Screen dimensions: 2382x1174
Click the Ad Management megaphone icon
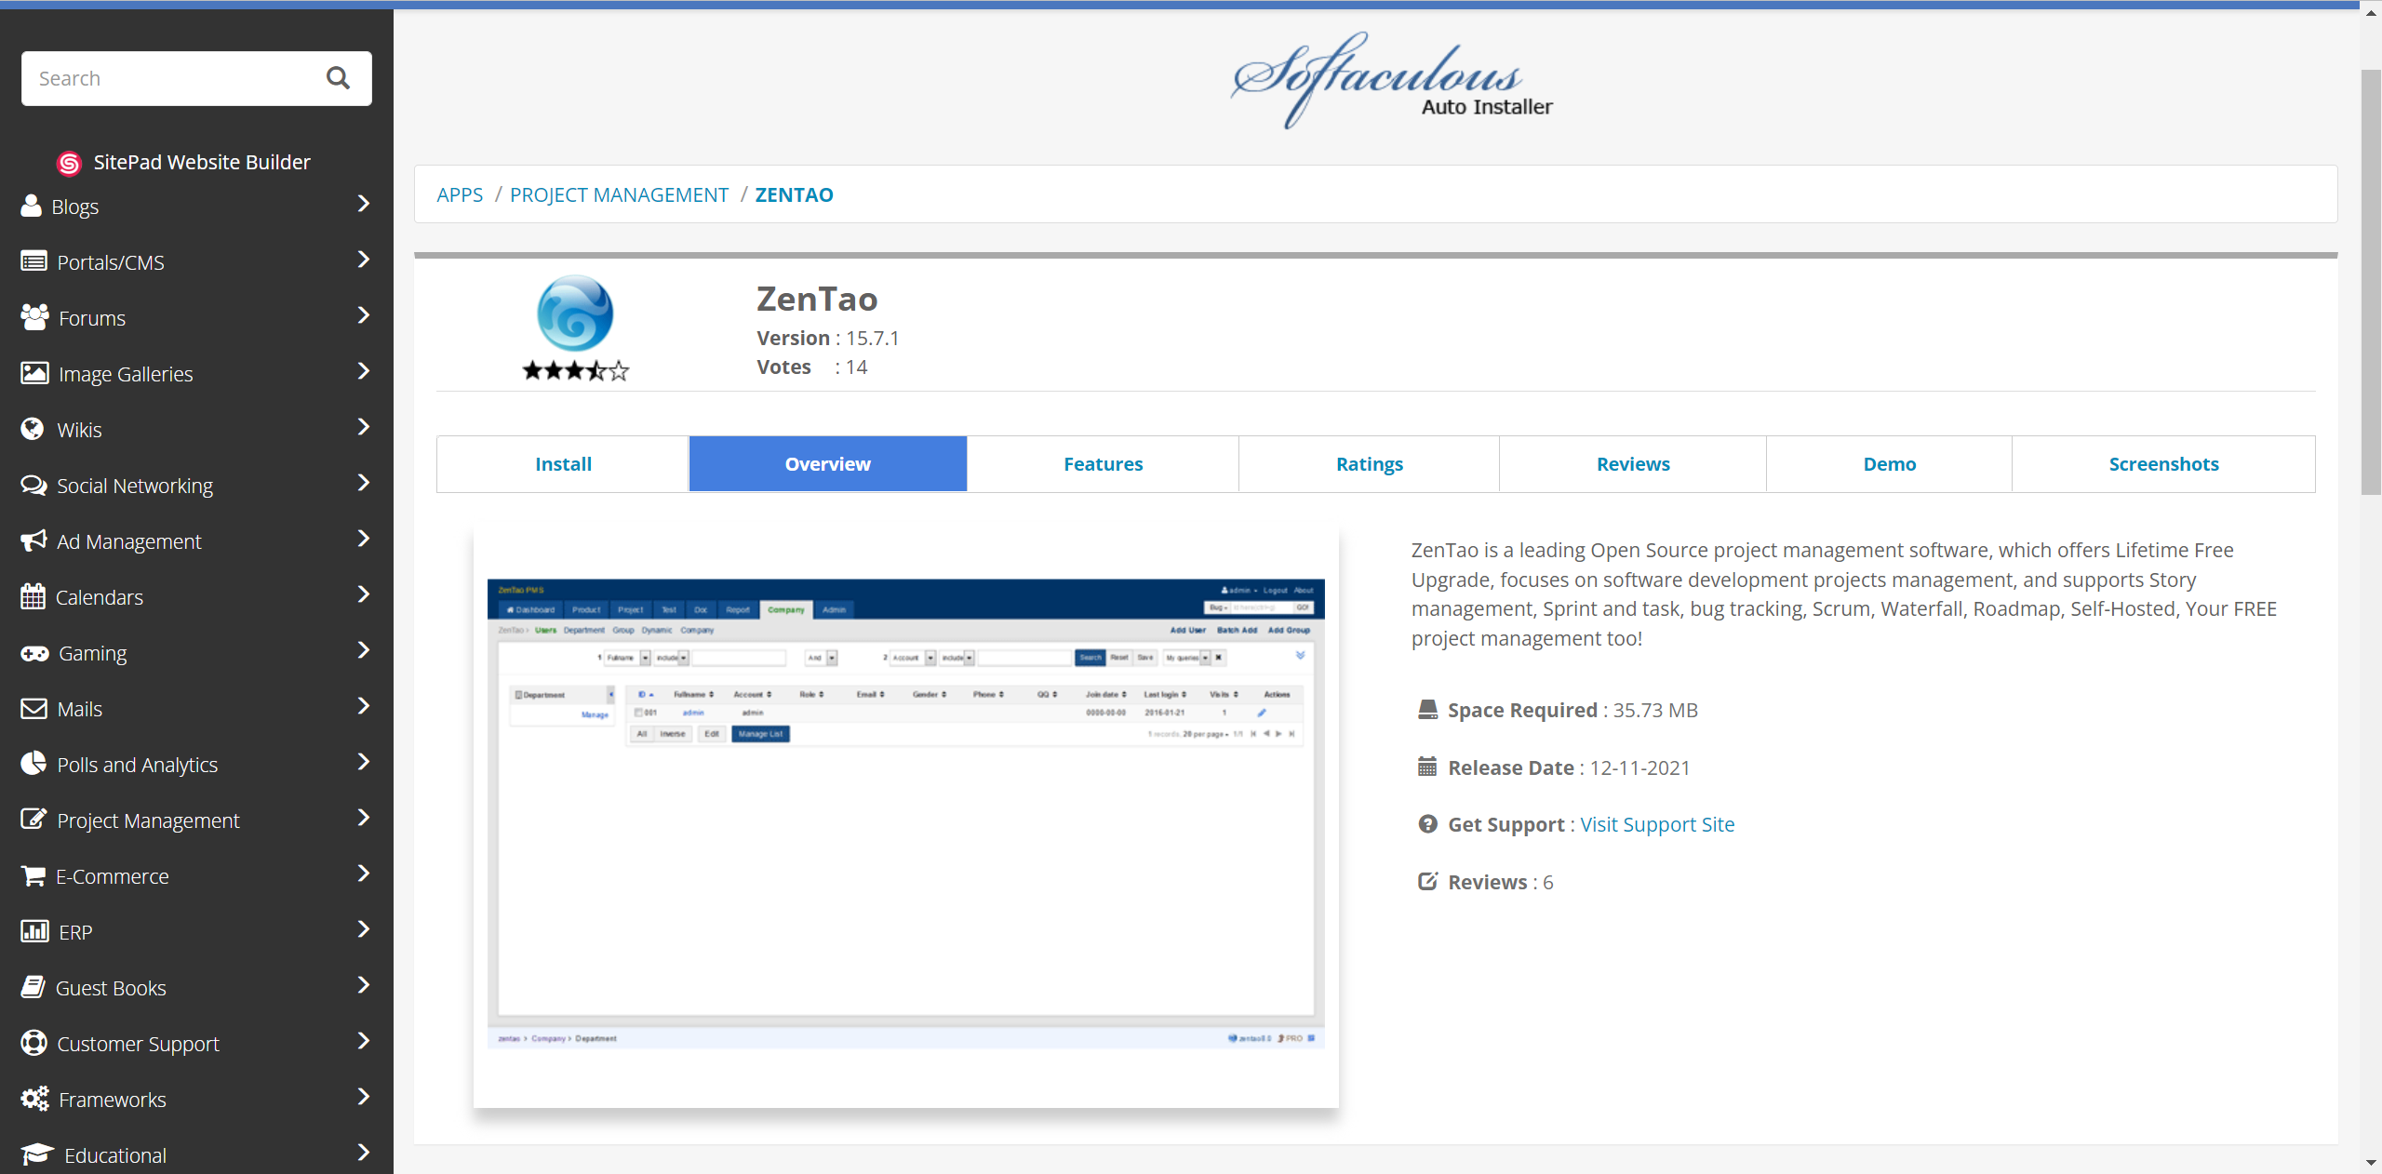33,540
